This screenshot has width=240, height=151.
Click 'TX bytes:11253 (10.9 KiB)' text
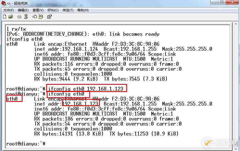(144, 134)
